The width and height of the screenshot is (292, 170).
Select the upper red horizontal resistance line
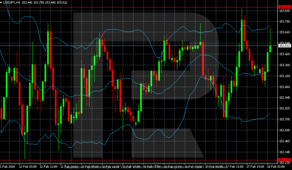tap(139, 7)
